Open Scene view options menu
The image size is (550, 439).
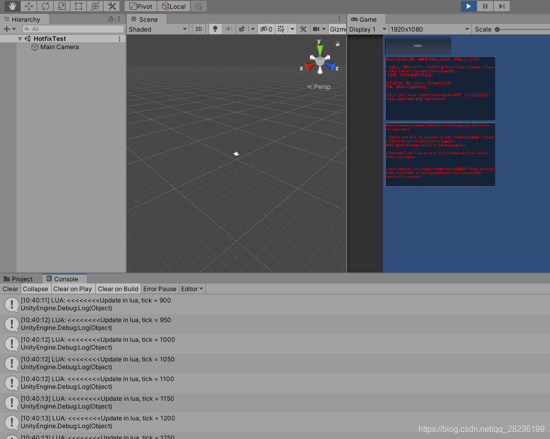coord(339,19)
